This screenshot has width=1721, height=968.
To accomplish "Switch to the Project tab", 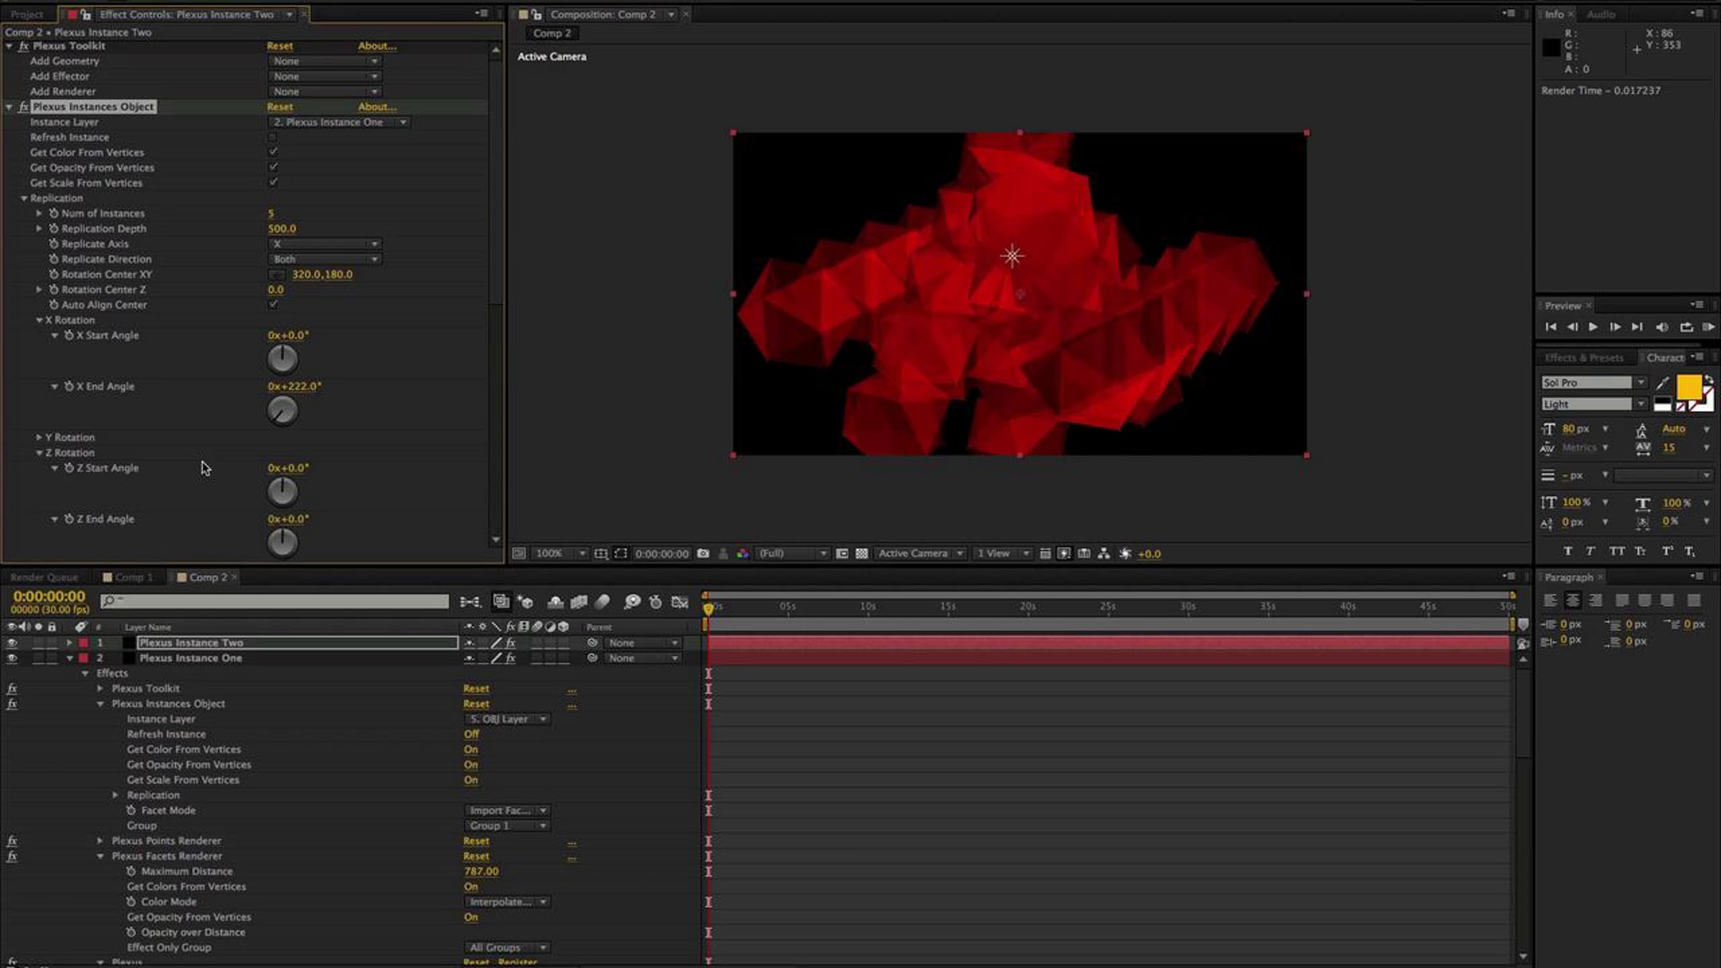I will (27, 14).
